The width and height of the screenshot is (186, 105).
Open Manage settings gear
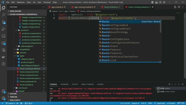tap(3, 98)
